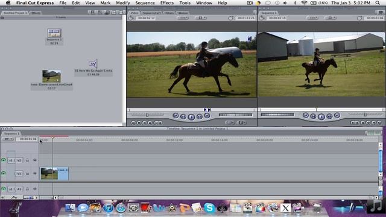The image size is (386, 217).
Task: Lock the A1 audio track
Action: pyautogui.click(x=27, y=189)
